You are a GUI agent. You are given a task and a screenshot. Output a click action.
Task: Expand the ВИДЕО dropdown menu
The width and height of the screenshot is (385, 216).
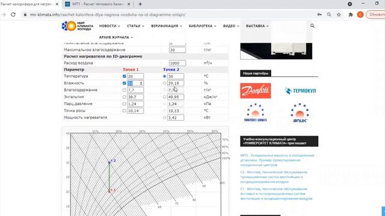pyautogui.click(x=231, y=26)
